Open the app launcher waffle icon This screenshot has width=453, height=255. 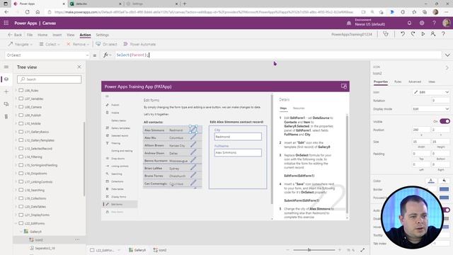(6, 23)
